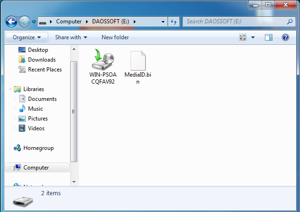Open the Organize menu
Viewport: 300px width, 212px height.
coord(27,37)
